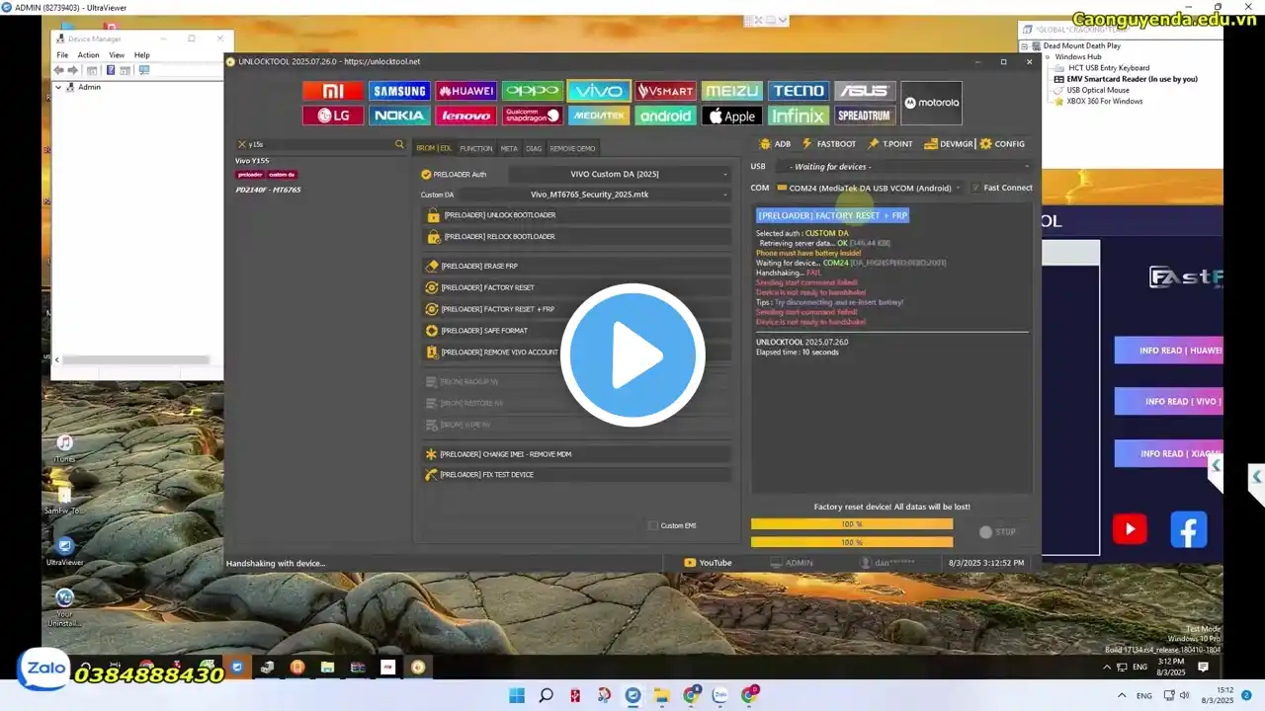Open the T.POINT tool
This screenshot has width=1265, height=711.
[x=889, y=144]
